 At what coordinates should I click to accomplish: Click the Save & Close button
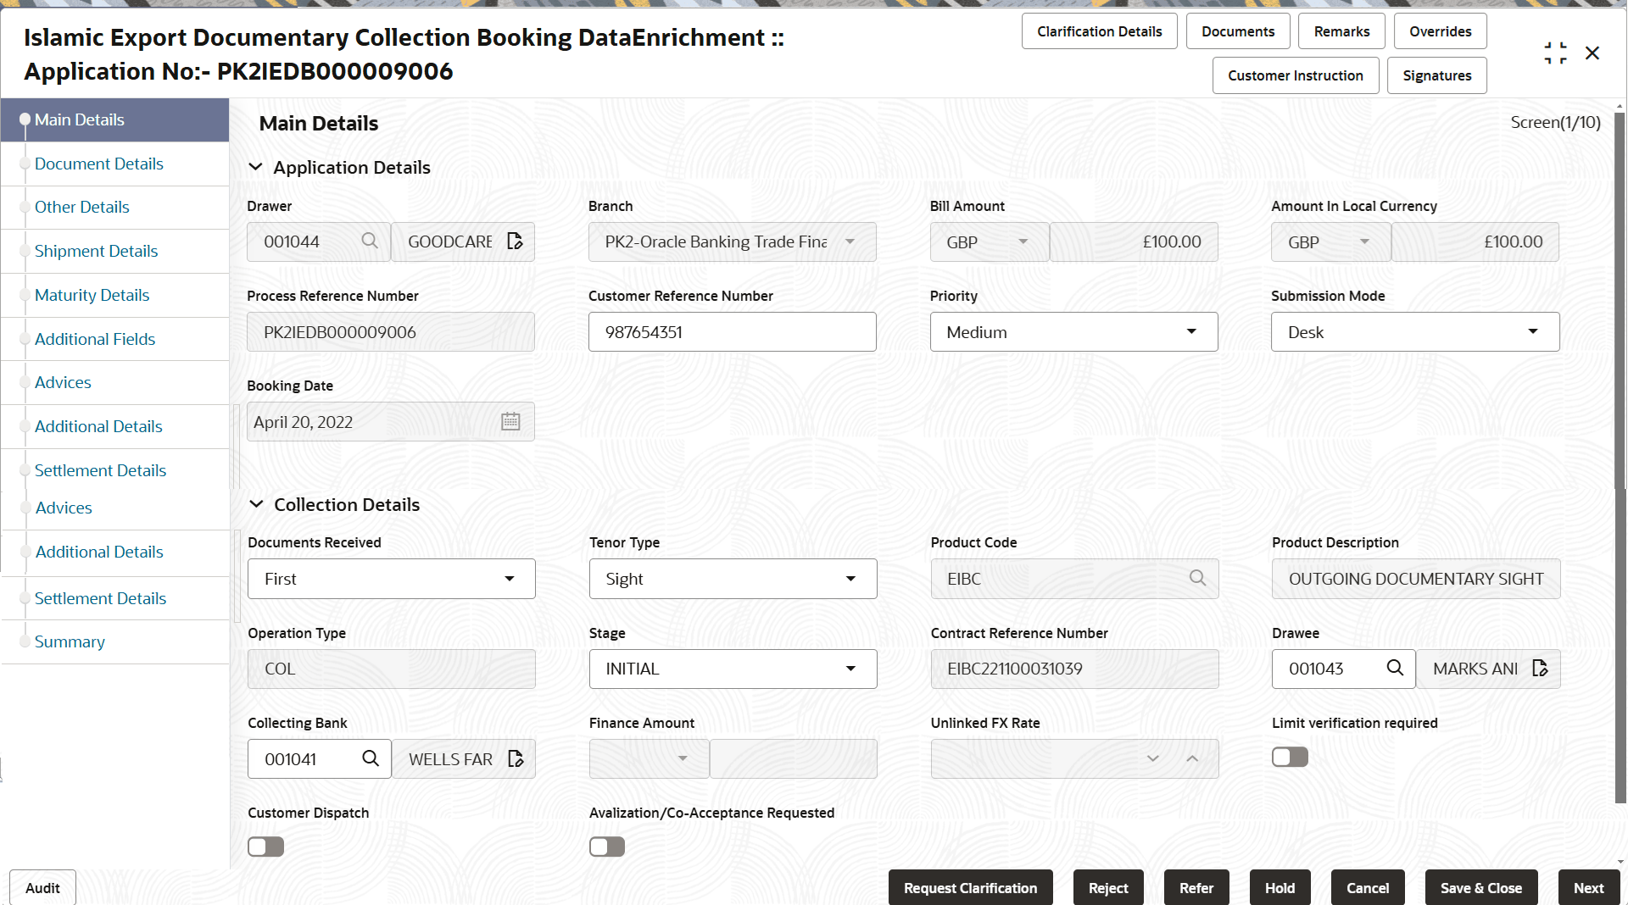tap(1480, 887)
